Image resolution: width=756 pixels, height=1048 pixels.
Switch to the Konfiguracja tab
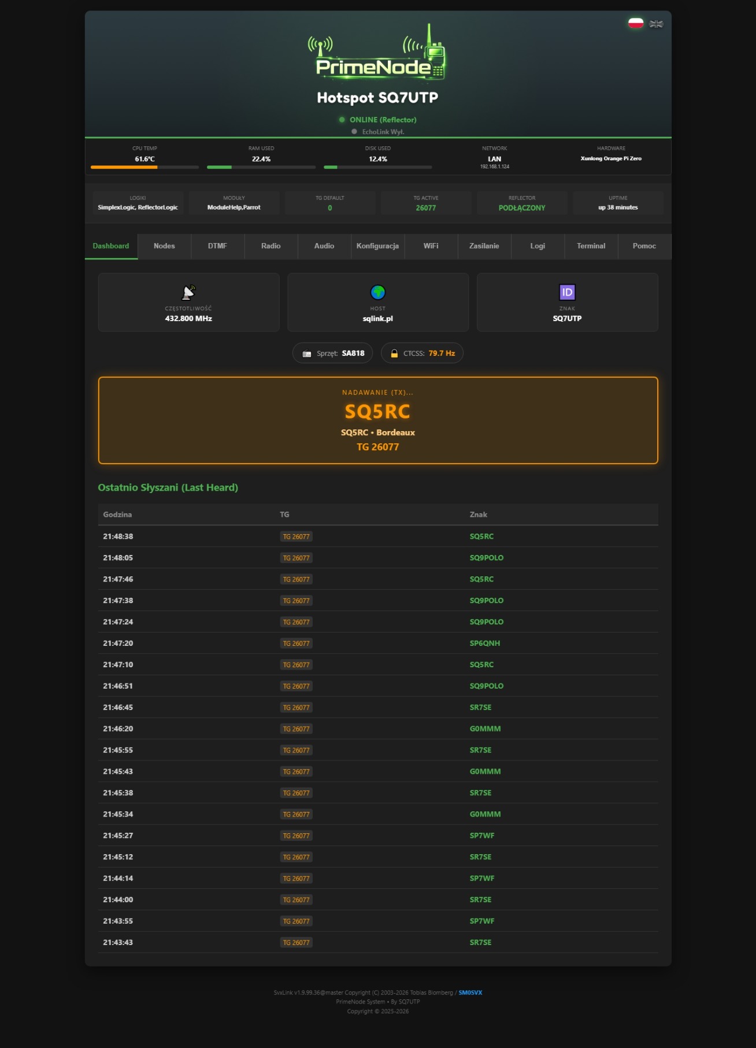pos(377,246)
